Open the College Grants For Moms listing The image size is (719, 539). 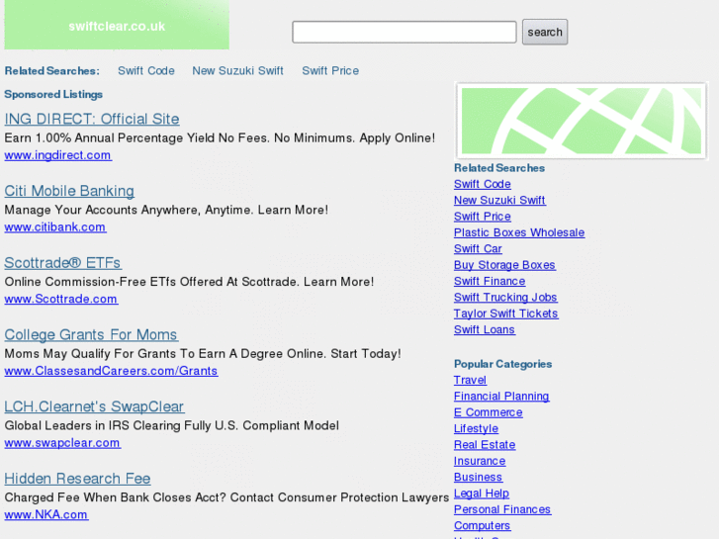pyautogui.click(x=91, y=335)
